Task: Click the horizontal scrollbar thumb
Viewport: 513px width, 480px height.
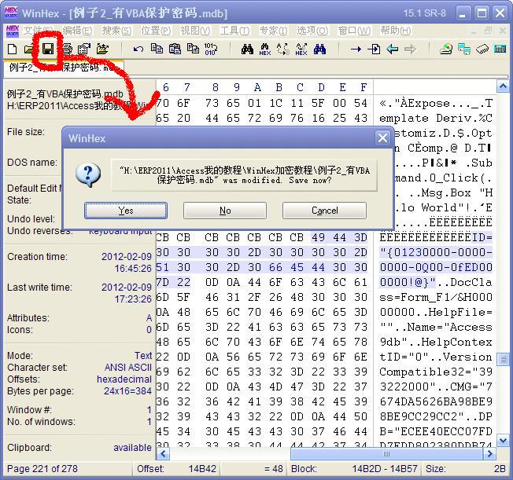Action: pos(386,453)
